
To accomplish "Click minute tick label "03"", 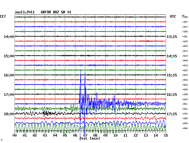I will (45, 135).
